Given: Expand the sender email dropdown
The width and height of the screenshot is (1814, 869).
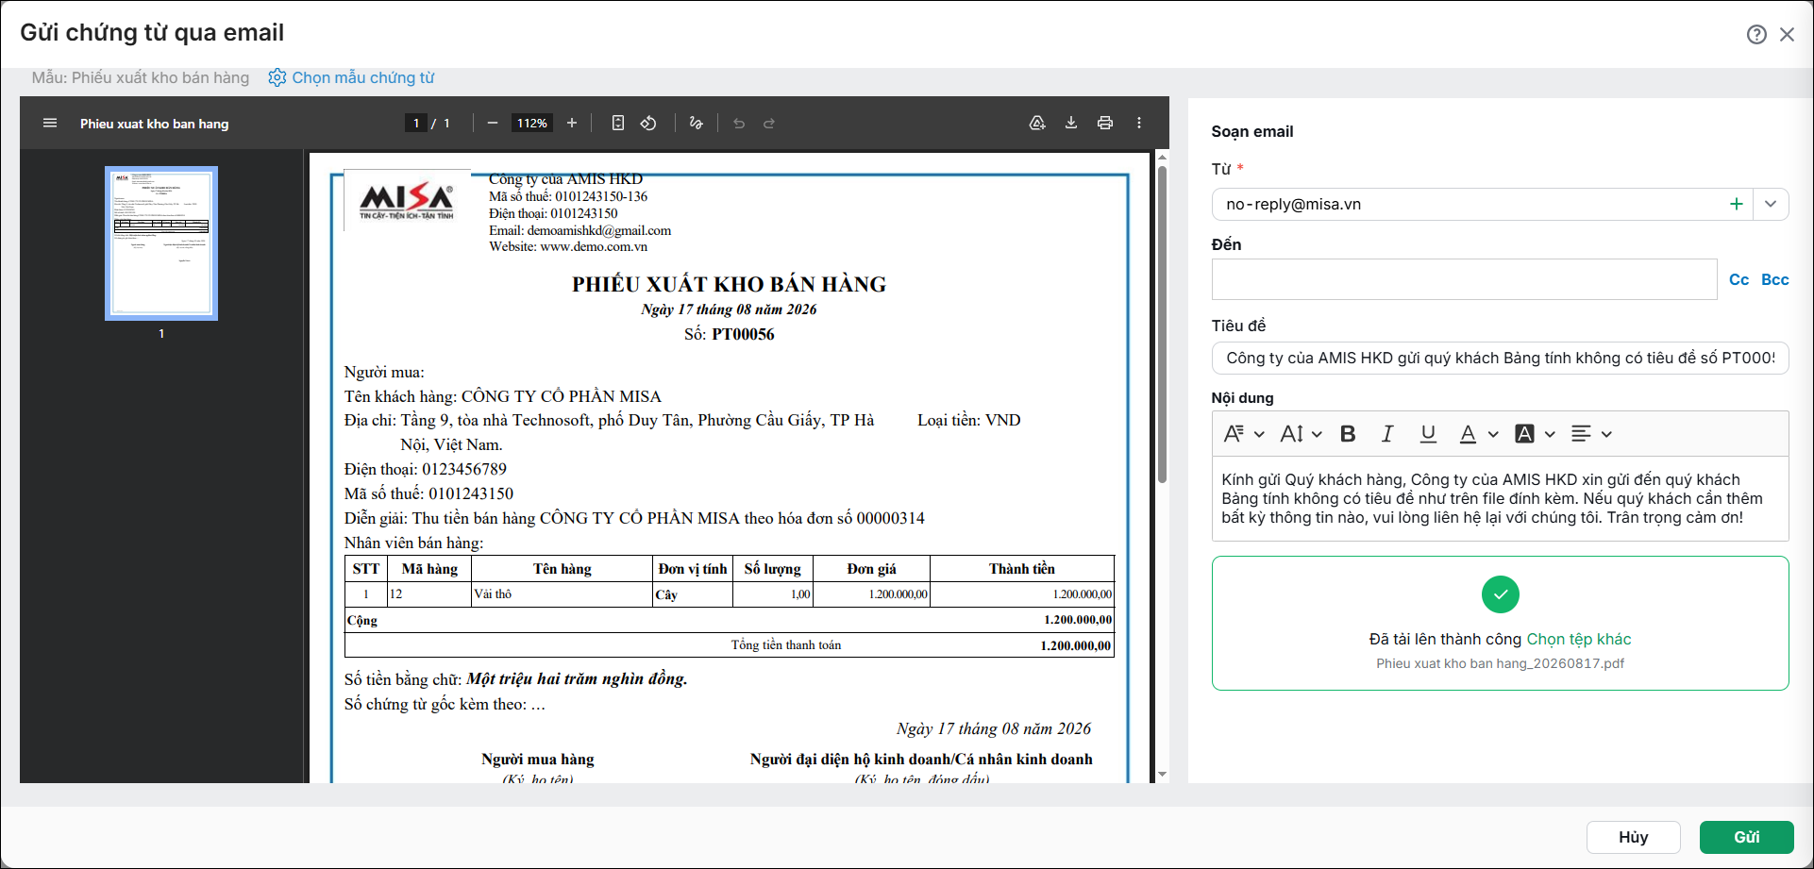Looking at the screenshot, I should (x=1771, y=205).
